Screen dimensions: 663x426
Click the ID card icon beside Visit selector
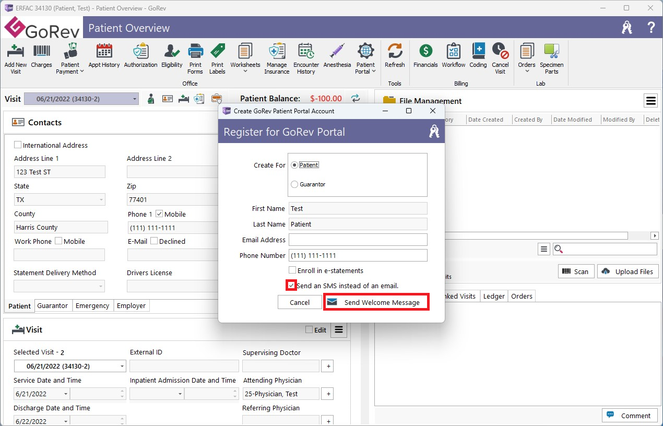tap(167, 99)
